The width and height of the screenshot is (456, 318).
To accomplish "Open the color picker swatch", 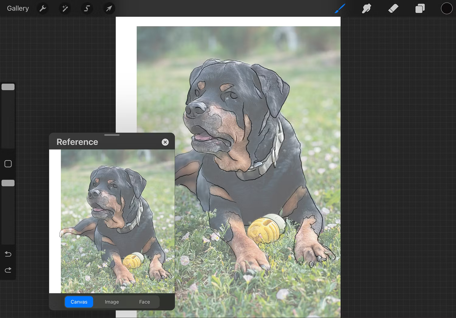I will [x=446, y=8].
